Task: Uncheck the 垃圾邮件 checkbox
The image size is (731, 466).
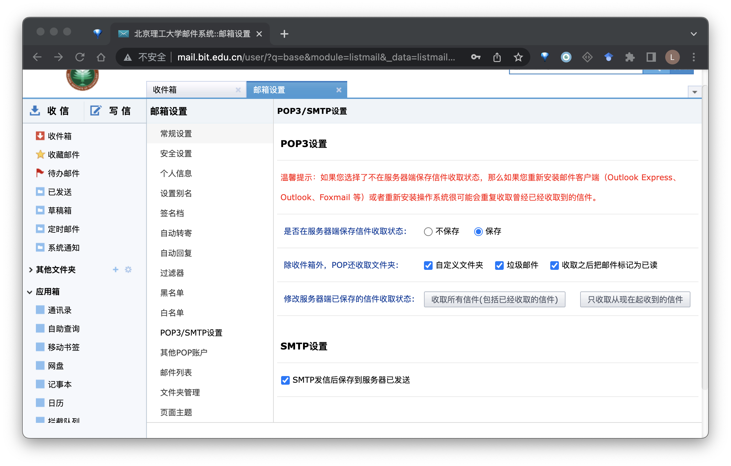Action: tap(499, 266)
